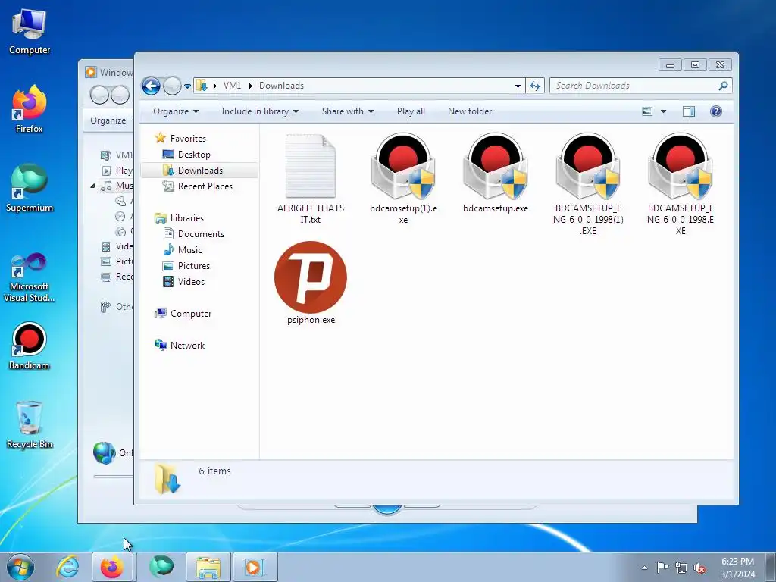The image size is (776, 582).
Task: Select Desktop under Favorites
Action: (x=186, y=155)
